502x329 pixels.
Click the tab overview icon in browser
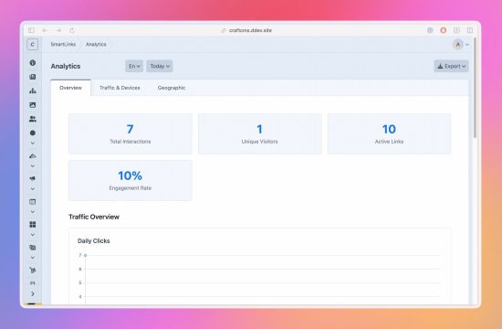pyautogui.click(x=470, y=30)
